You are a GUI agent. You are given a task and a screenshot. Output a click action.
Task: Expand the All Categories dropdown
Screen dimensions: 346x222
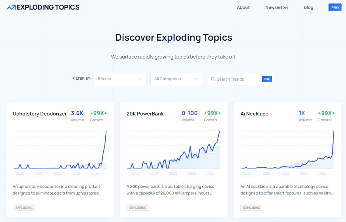[x=177, y=79]
